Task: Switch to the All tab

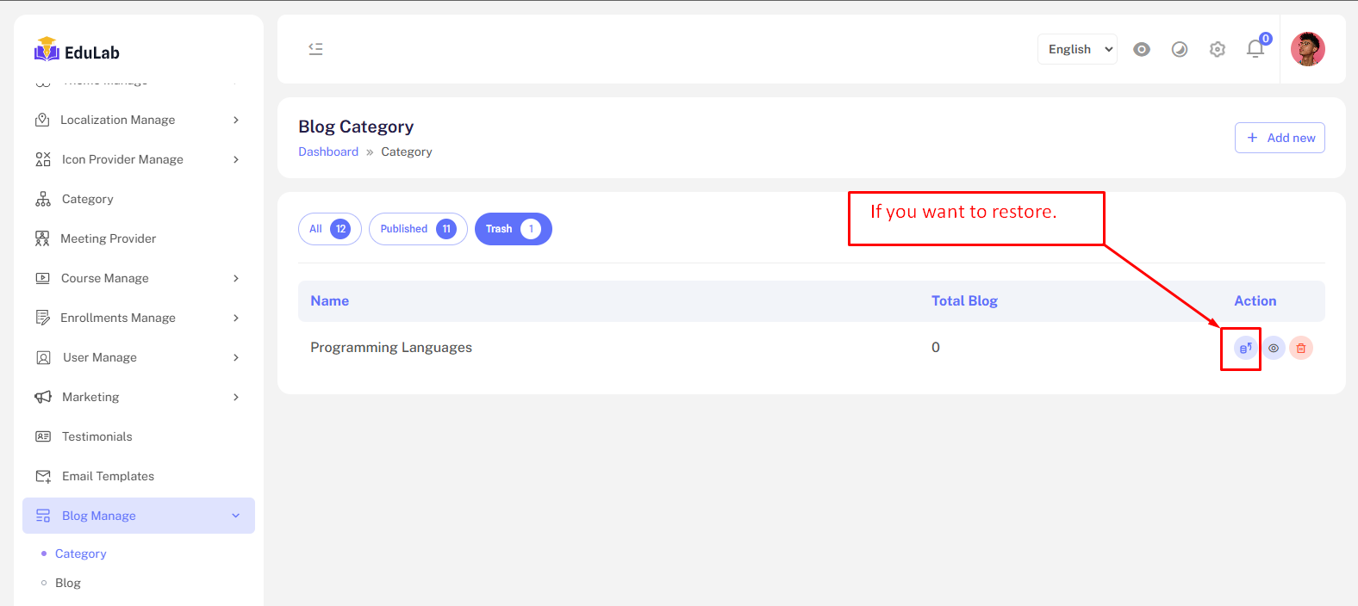Action: (x=329, y=229)
